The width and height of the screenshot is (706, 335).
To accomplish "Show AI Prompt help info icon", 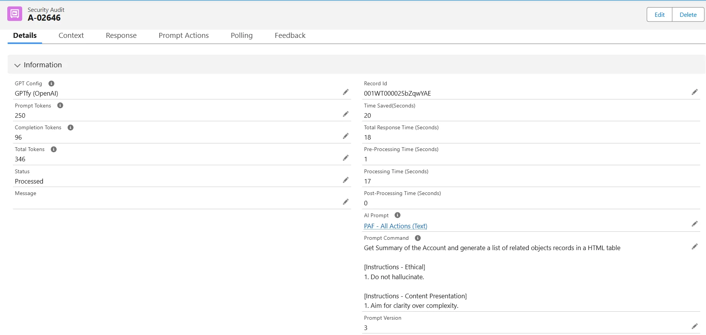I will (397, 215).
